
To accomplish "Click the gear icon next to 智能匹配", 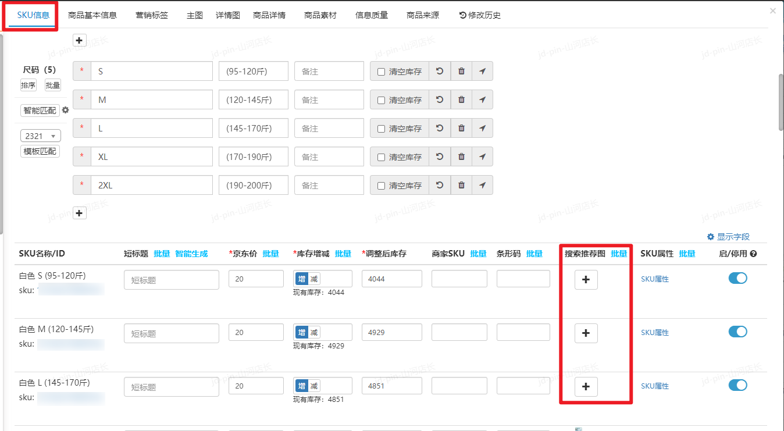I will pyautogui.click(x=66, y=110).
